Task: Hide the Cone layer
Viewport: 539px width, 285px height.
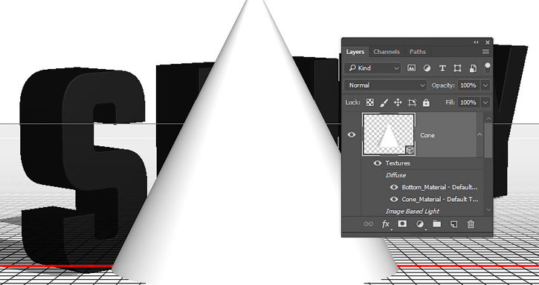Action: tap(352, 135)
